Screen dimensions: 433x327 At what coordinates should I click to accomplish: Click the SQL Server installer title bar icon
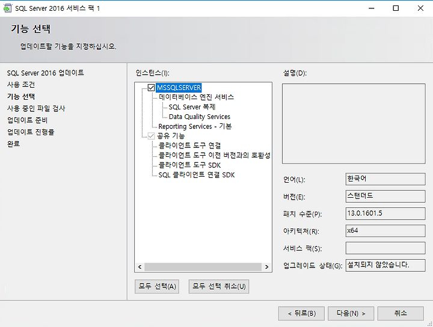coord(7,8)
